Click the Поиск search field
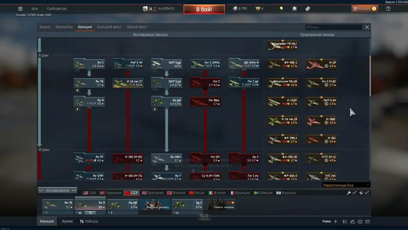The height and width of the screenshot is (230, 408). (334, 27)
